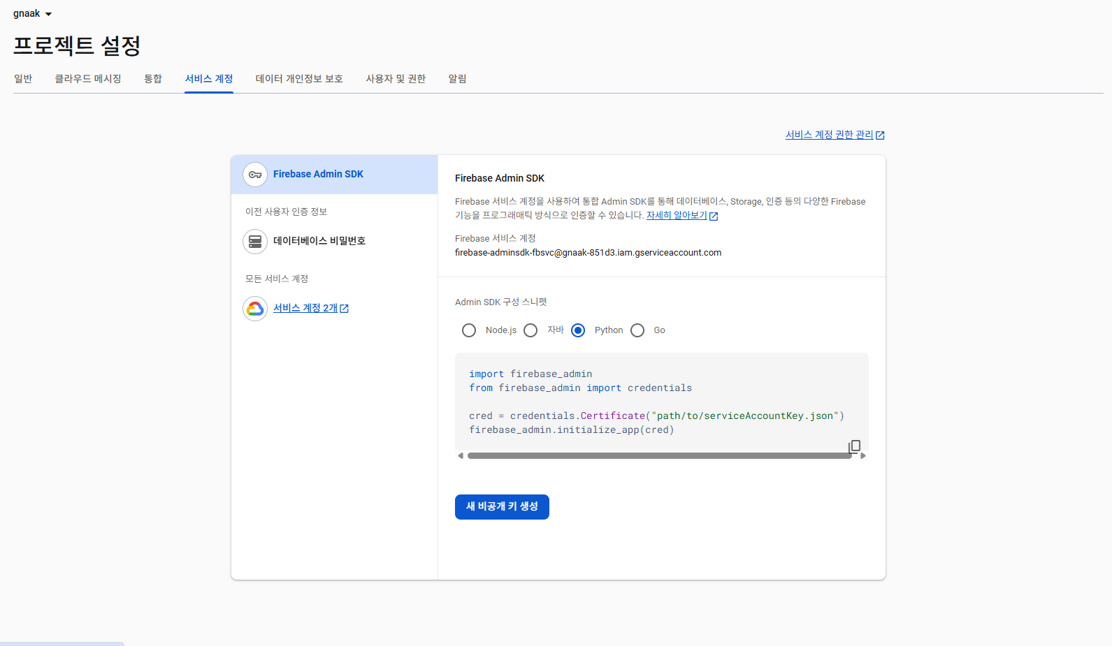Click the key icon next to Firebase Admin SDK

[255, 175]
